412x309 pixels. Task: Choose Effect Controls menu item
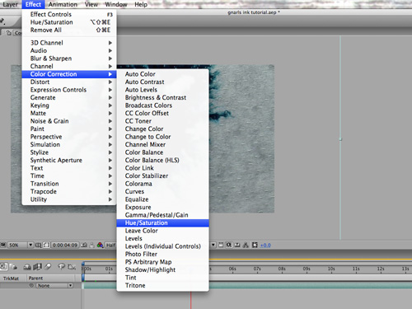coord(69,14)
